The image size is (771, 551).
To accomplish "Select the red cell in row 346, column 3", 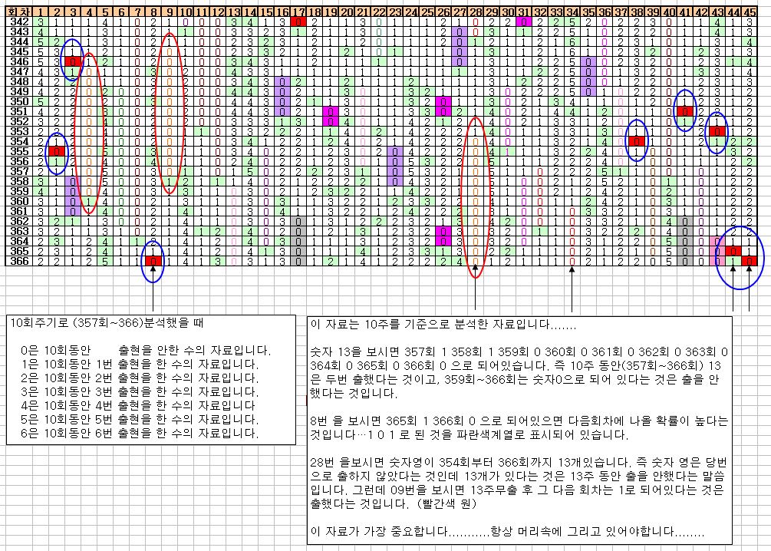I will click(x=74, y=61).
